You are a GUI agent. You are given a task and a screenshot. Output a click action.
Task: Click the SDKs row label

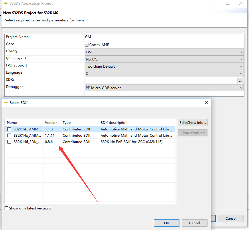tap(10, 80)
